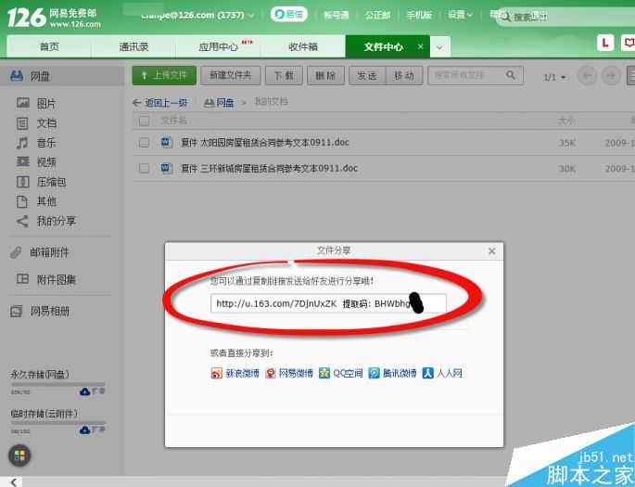Open 我的分享 in sidebar
635x487 pixels.
[56, 221]
